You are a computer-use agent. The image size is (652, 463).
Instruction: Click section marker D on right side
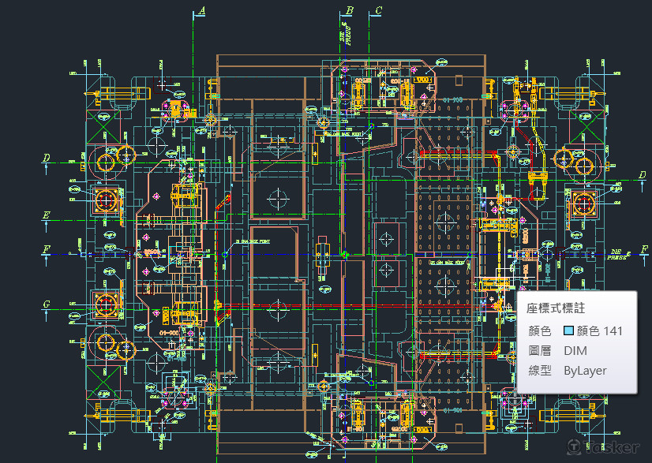(x=644, y=173)
